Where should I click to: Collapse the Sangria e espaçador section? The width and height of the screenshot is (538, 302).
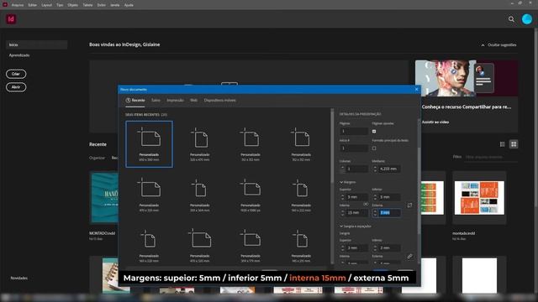click(x=341, y=226)
